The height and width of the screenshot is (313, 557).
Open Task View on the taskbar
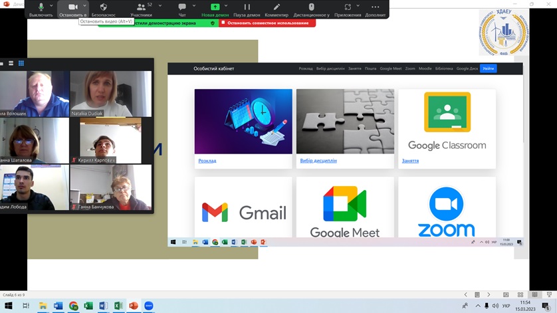(26, 306)
